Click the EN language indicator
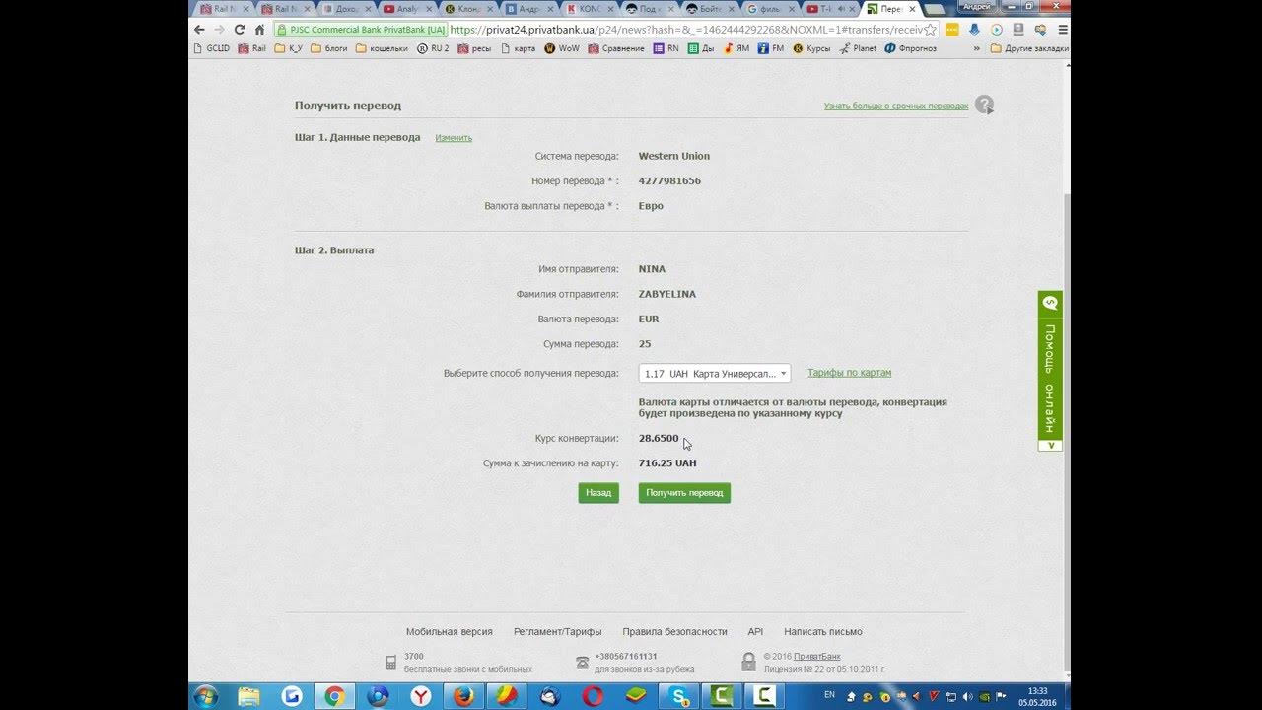The width and height of the screenshot is (1262, 710). point(829,695)
